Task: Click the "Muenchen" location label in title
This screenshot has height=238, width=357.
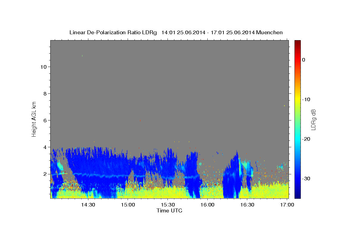Action: click(269, 32)
